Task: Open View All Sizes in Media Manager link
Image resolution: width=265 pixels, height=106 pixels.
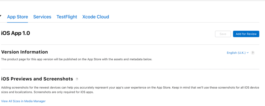Action: pos(23,101)
